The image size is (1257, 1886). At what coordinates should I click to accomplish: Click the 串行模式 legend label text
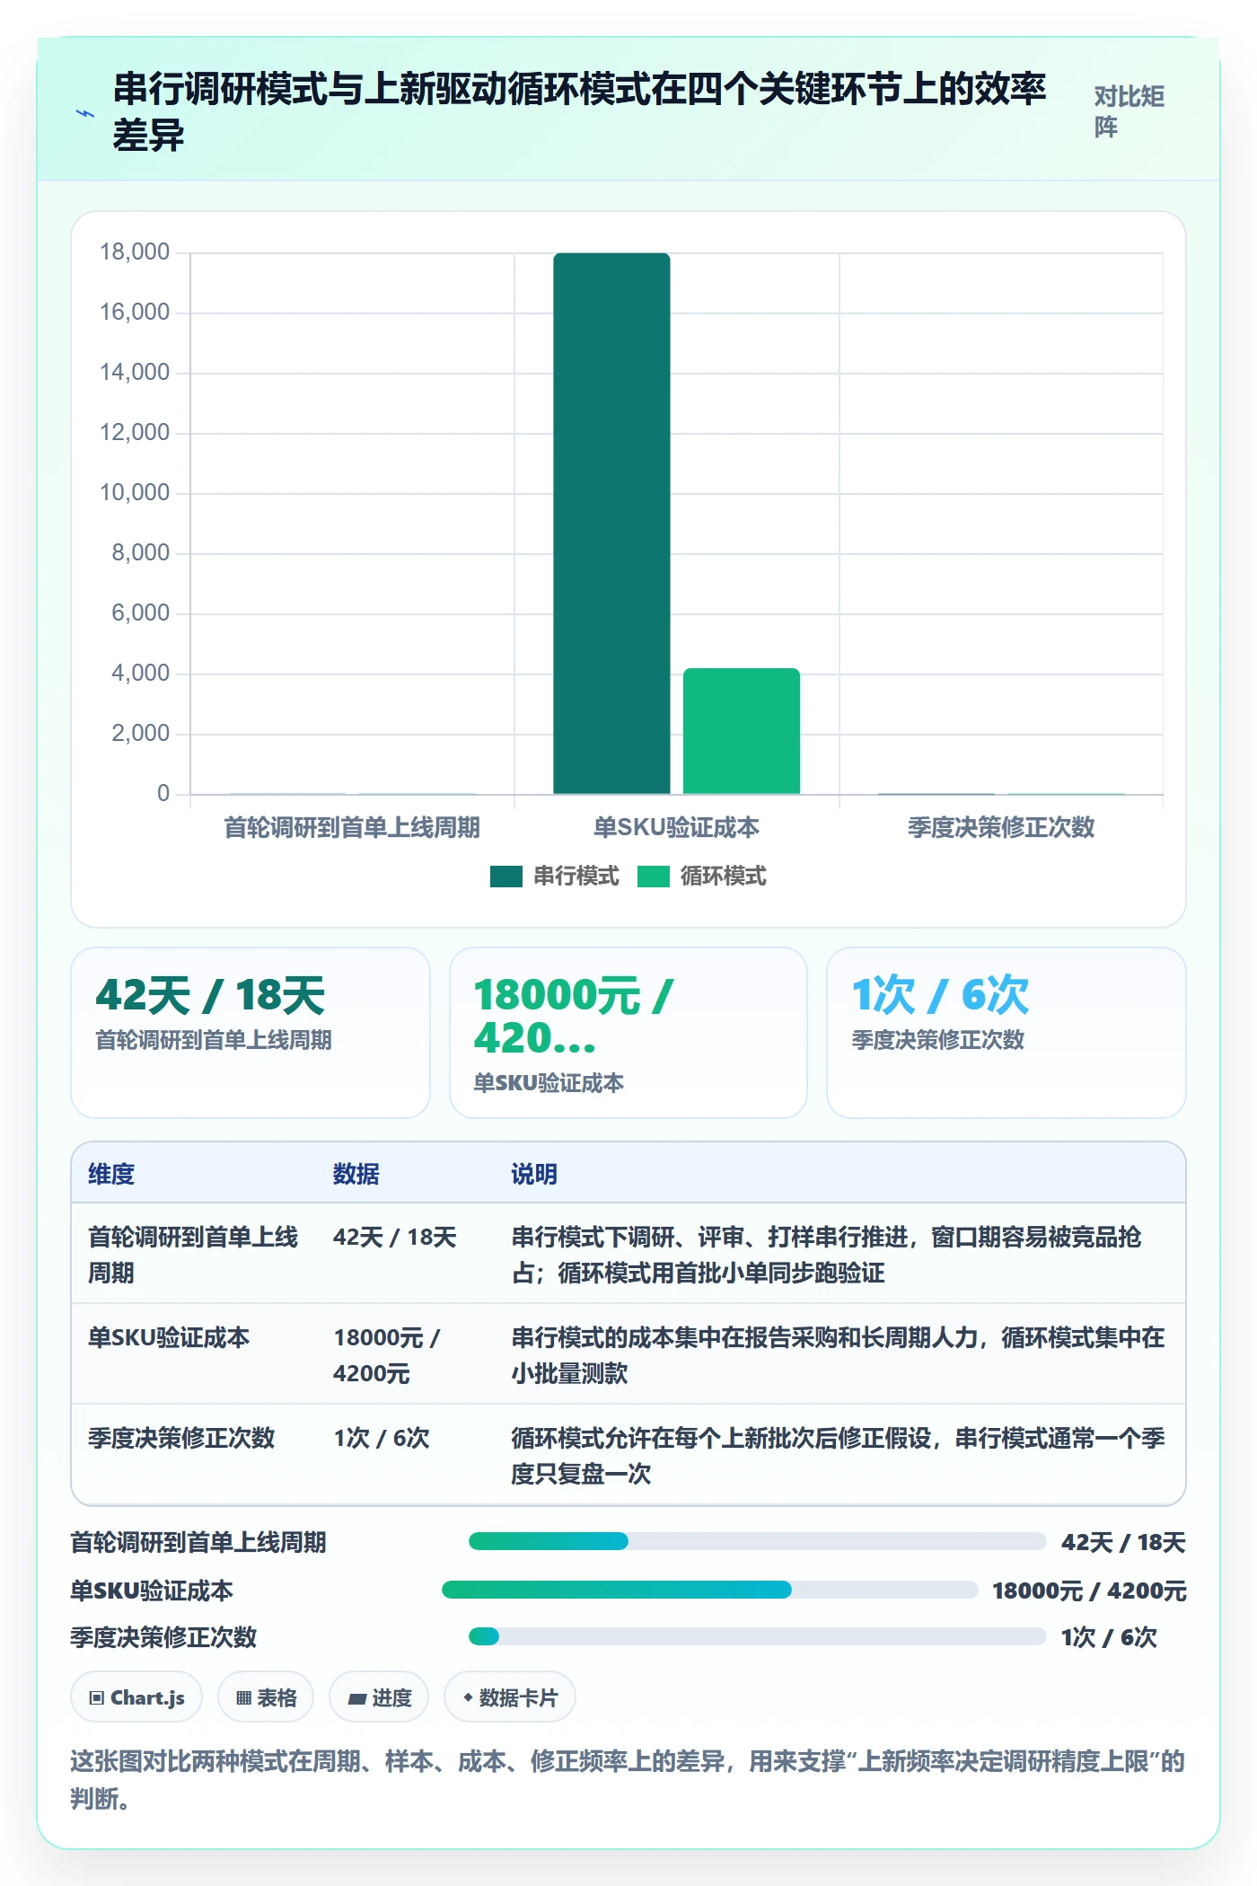[576, 877]
